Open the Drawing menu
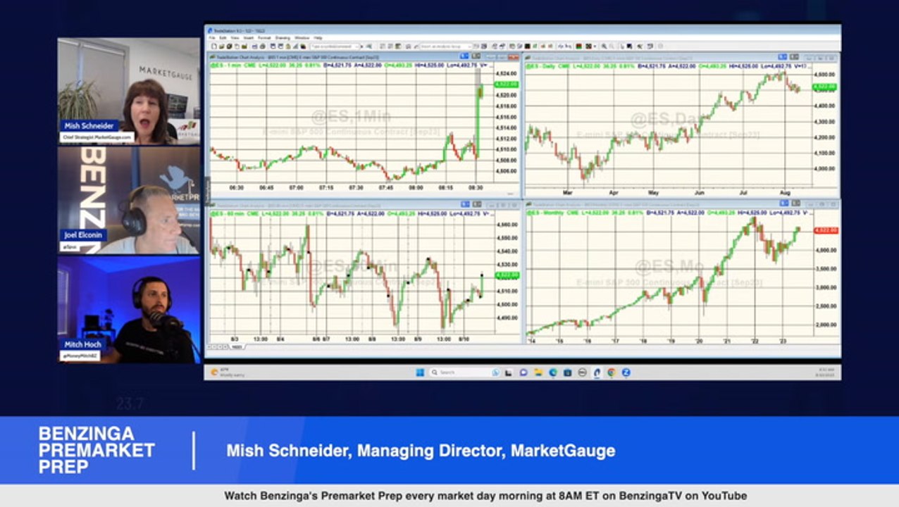 pos(283,37)
